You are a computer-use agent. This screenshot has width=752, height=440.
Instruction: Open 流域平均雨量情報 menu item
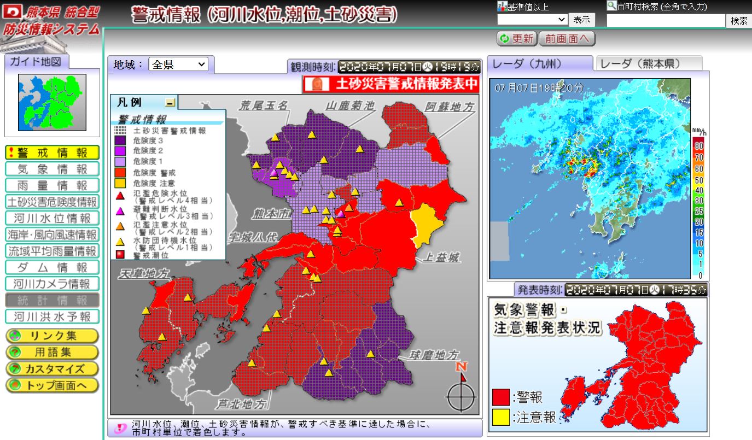pyautogui.click(x=52, y=251)
